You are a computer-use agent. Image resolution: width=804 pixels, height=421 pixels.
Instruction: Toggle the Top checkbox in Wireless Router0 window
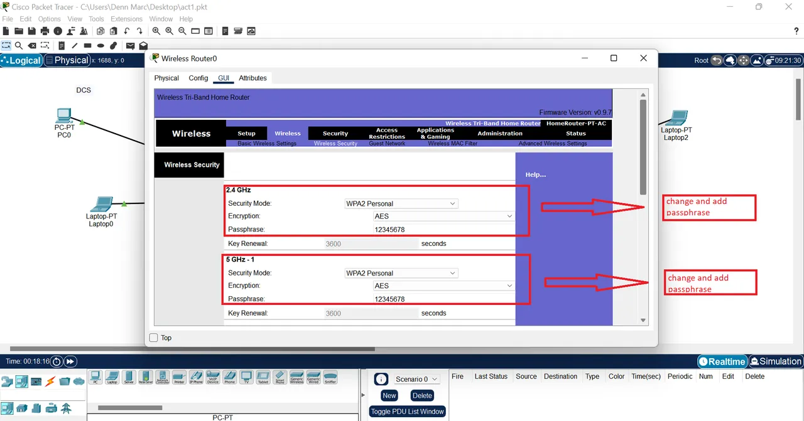click(153, 338)
